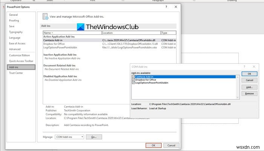Click Cancel in the COM Add-ins dialog

249,80
